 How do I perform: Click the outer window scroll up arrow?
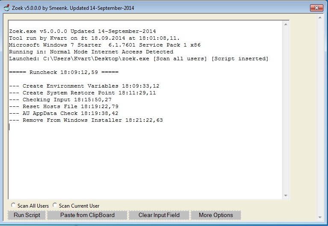320,18
